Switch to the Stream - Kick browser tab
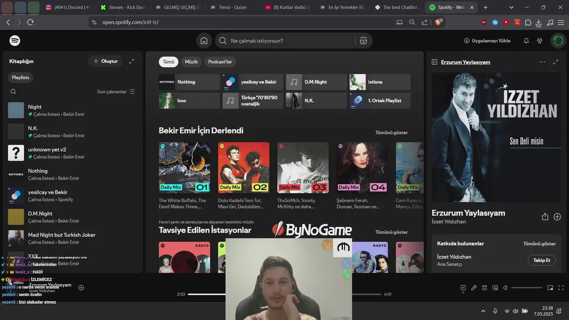The width and height of the screenshot is (569, 320). [123, 8]
